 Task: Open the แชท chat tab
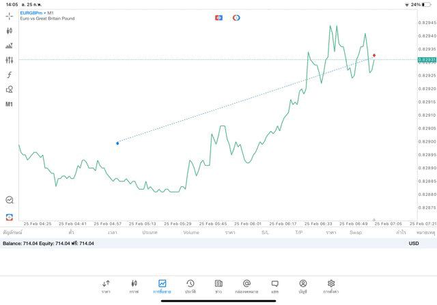click(x=274, y=286)
